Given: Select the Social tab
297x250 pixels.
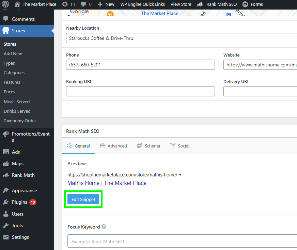Looking at the screenshot, I should coord(179,146).
